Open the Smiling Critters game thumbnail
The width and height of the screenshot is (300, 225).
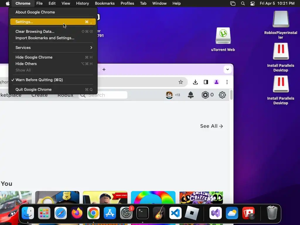(x=201, y=197)
